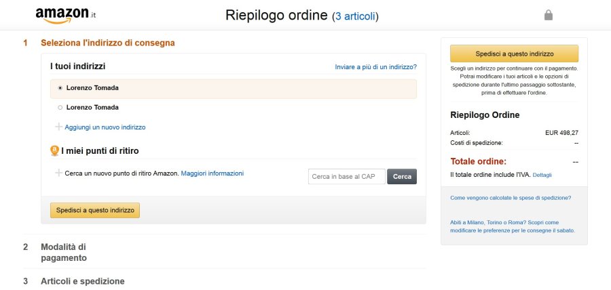Click the orange Amazon pickup point pin icon
611x290 pixels.
[x=55, y=151]
